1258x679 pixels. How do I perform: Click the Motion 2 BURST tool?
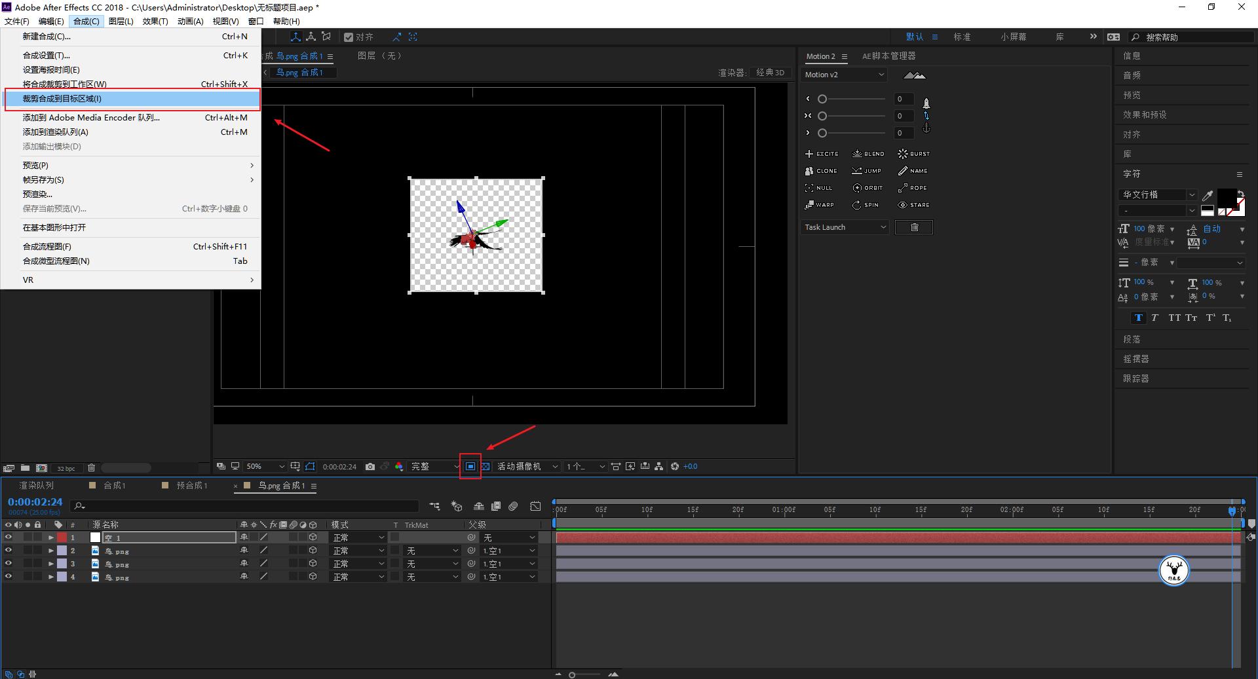click(913, 154)
